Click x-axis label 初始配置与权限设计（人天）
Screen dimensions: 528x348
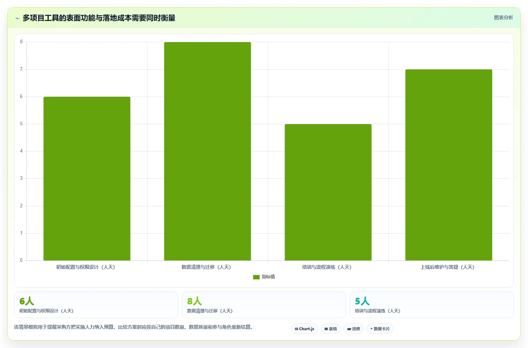tap(85, 267)
